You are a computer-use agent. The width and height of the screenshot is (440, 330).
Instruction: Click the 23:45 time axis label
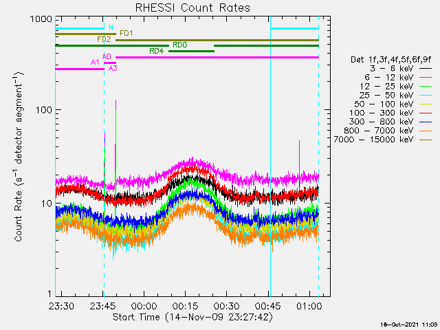[102, 306]
